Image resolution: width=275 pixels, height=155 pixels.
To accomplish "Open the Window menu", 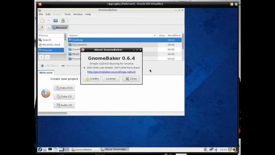I will pos(78,14).
